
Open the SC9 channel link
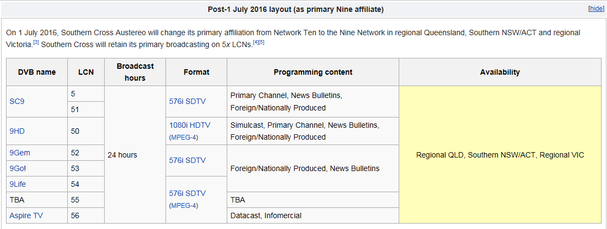click(17, 101)
